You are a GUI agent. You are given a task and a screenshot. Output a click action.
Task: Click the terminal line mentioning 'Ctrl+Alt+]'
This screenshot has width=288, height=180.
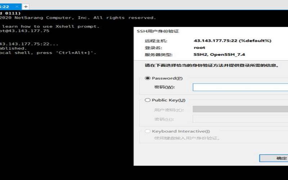48,53
